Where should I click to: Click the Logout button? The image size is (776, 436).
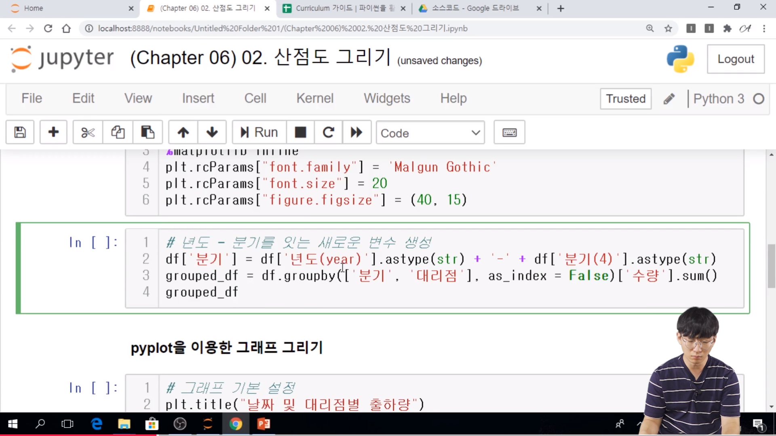[x=736, y=59]
